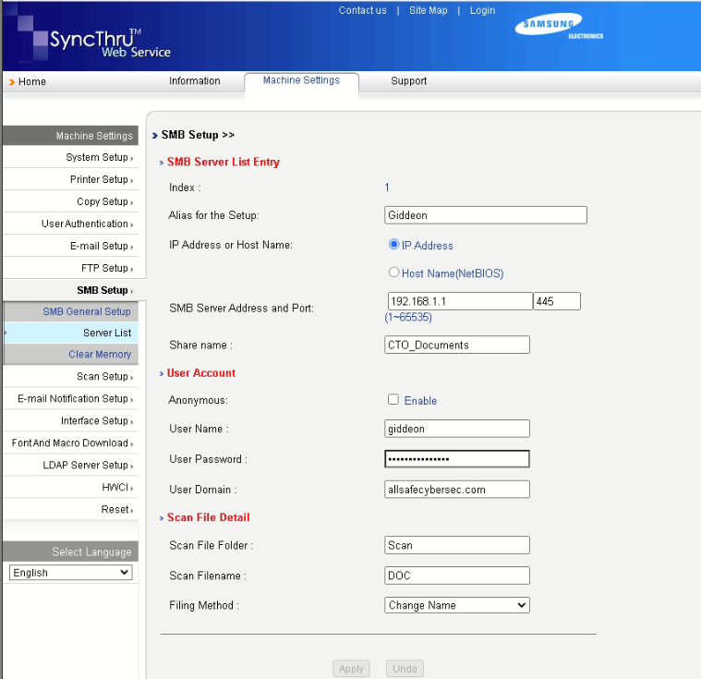Image resolution: width=701 pixels, height=679 pixels.
Task: Open the Filing Method dropdown
Action: tap(457, 605)
